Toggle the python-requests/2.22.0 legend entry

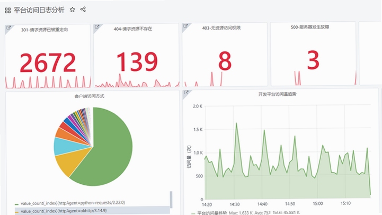70,203
